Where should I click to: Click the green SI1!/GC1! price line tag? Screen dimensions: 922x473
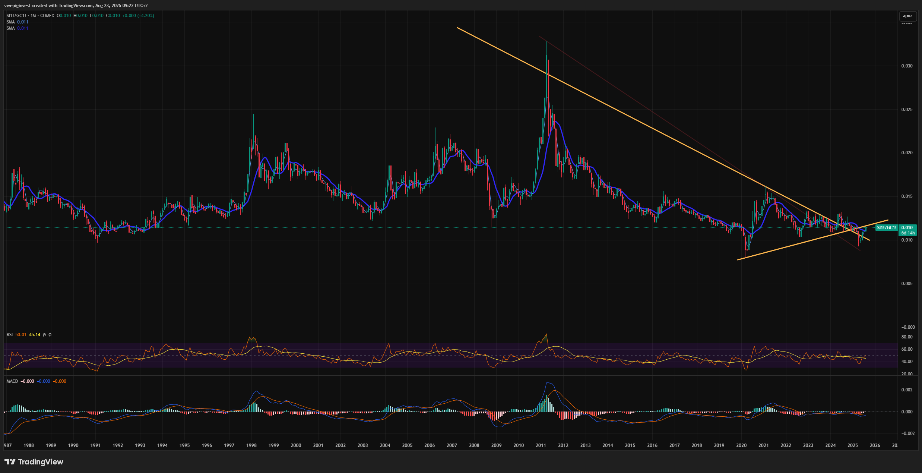886,228
